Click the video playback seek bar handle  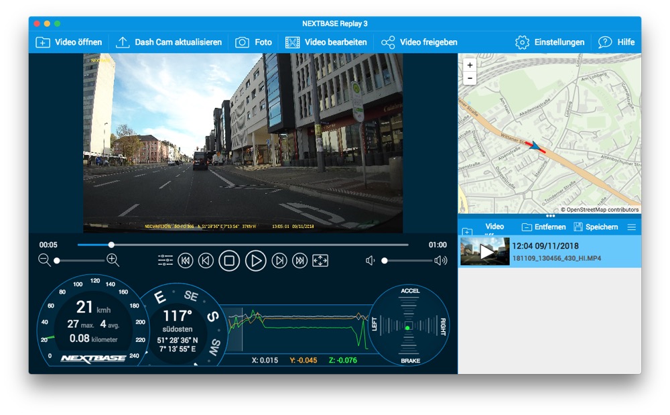111,245
